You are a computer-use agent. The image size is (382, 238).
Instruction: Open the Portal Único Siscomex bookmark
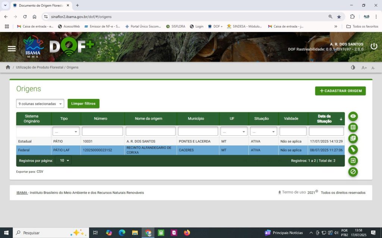click(143, 26)
